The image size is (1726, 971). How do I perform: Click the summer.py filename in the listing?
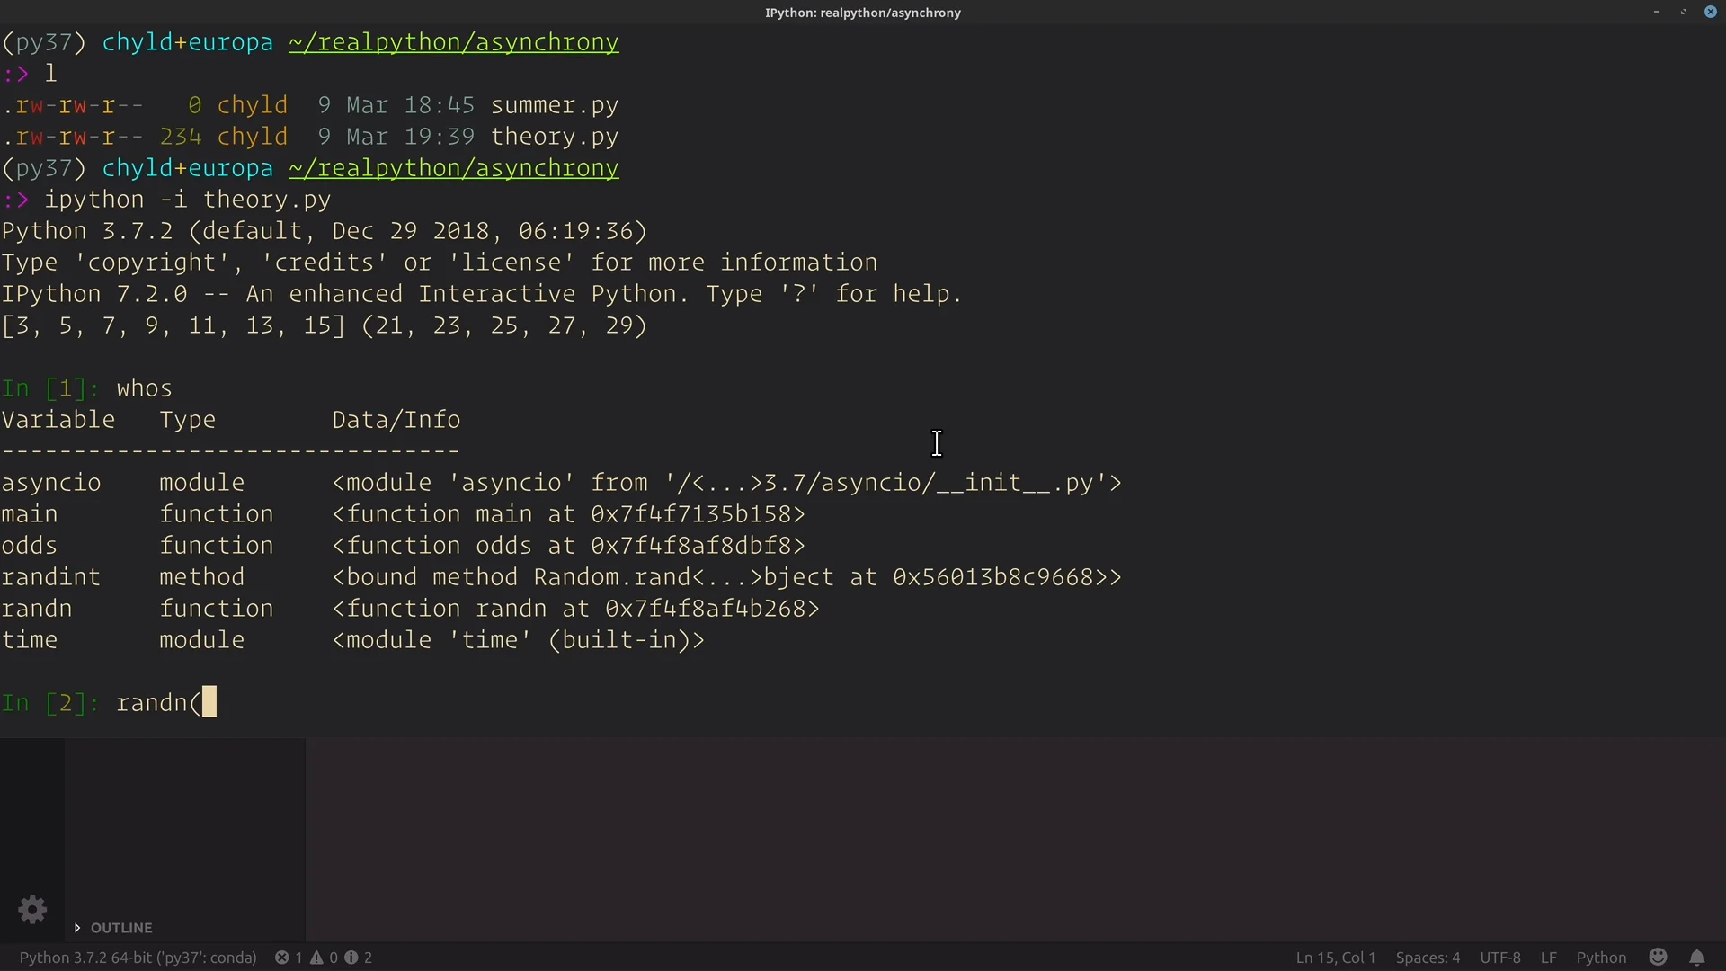[x=554, y=105]
